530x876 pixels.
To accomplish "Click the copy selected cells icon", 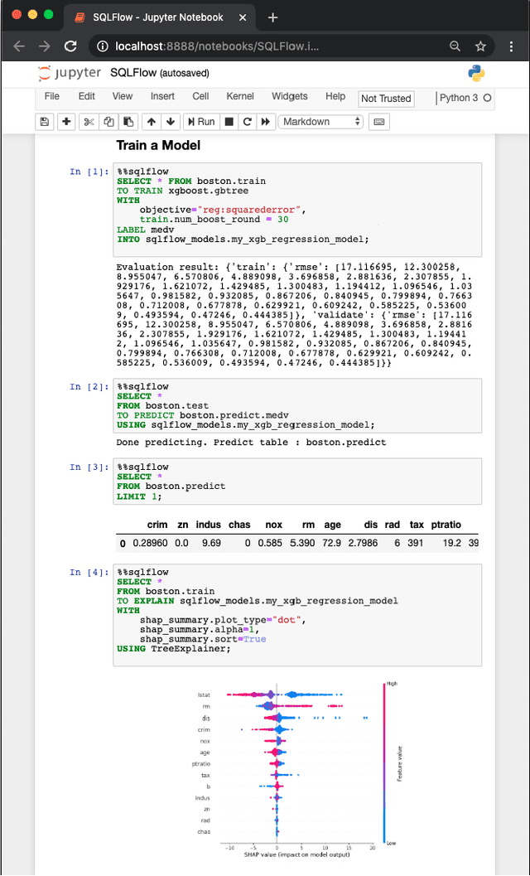I will (108, 122).
